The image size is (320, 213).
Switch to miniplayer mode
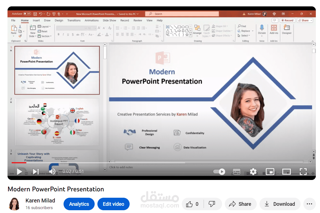pyautogui.click(x=270, y=172)
